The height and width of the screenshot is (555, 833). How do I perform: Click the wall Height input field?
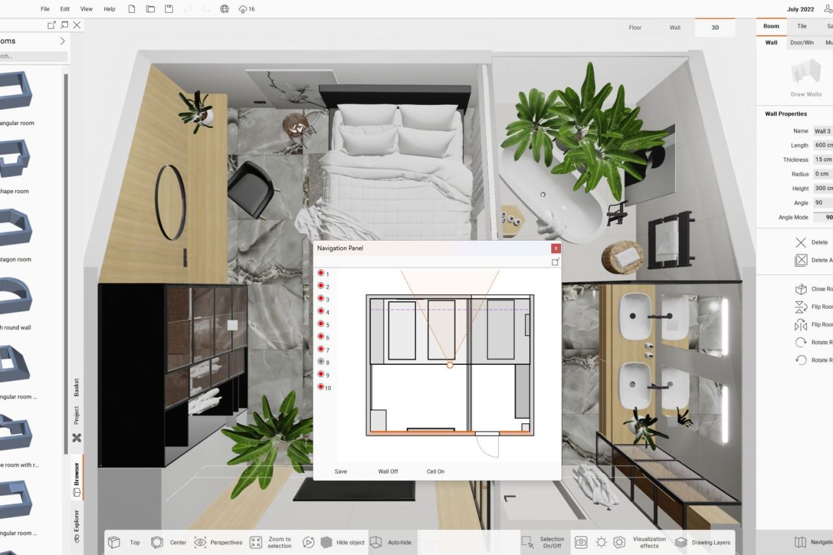(823, 188)
